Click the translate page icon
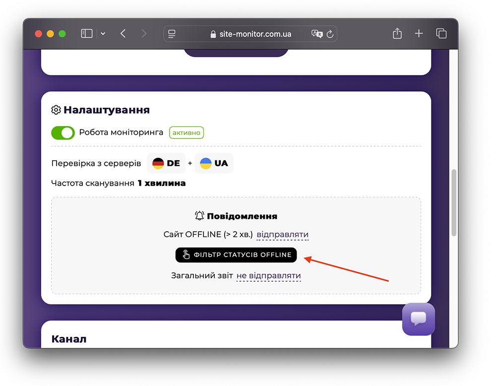 tap(316, 34)
